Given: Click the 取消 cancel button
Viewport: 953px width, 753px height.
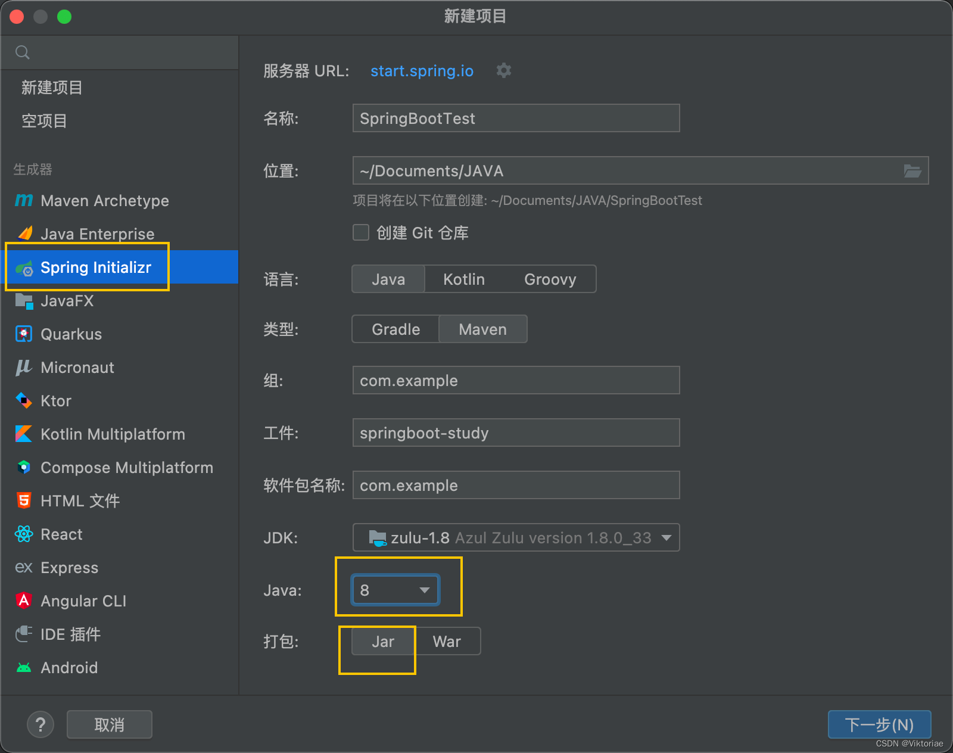Looking at the screenshot, I should point(110,724).
